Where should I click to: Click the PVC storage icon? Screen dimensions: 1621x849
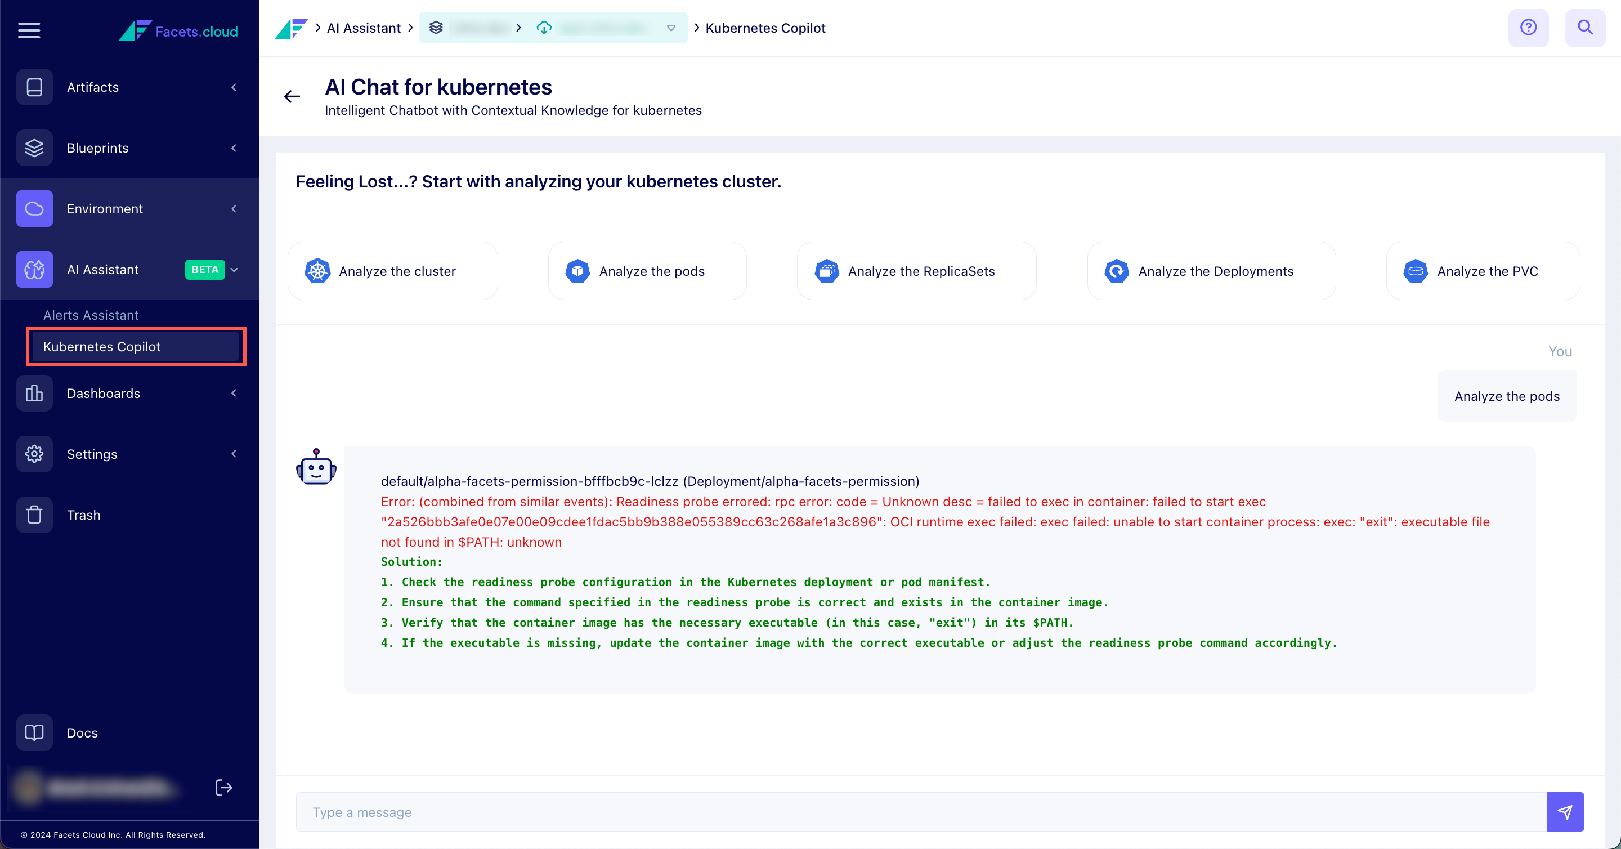(x=1416, y=271)
